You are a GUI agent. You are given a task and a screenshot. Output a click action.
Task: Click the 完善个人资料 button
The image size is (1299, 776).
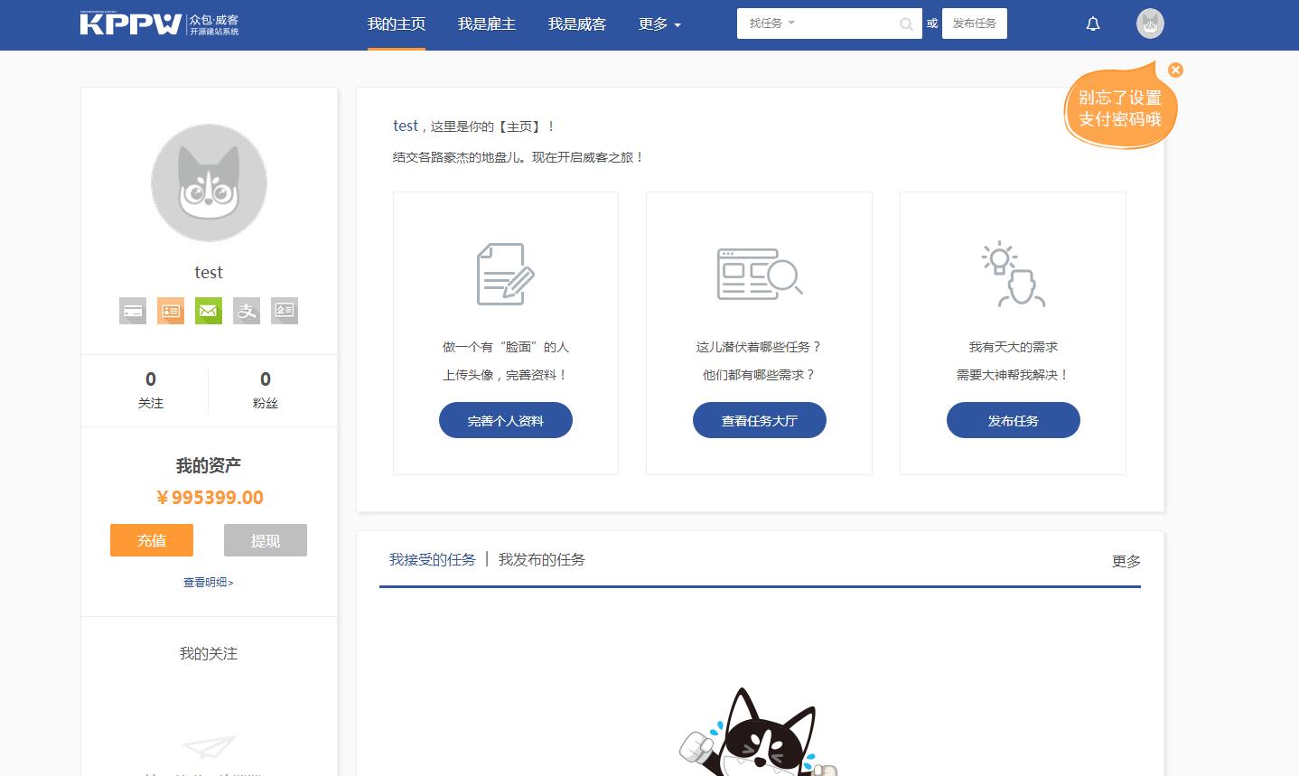(506, 421)
